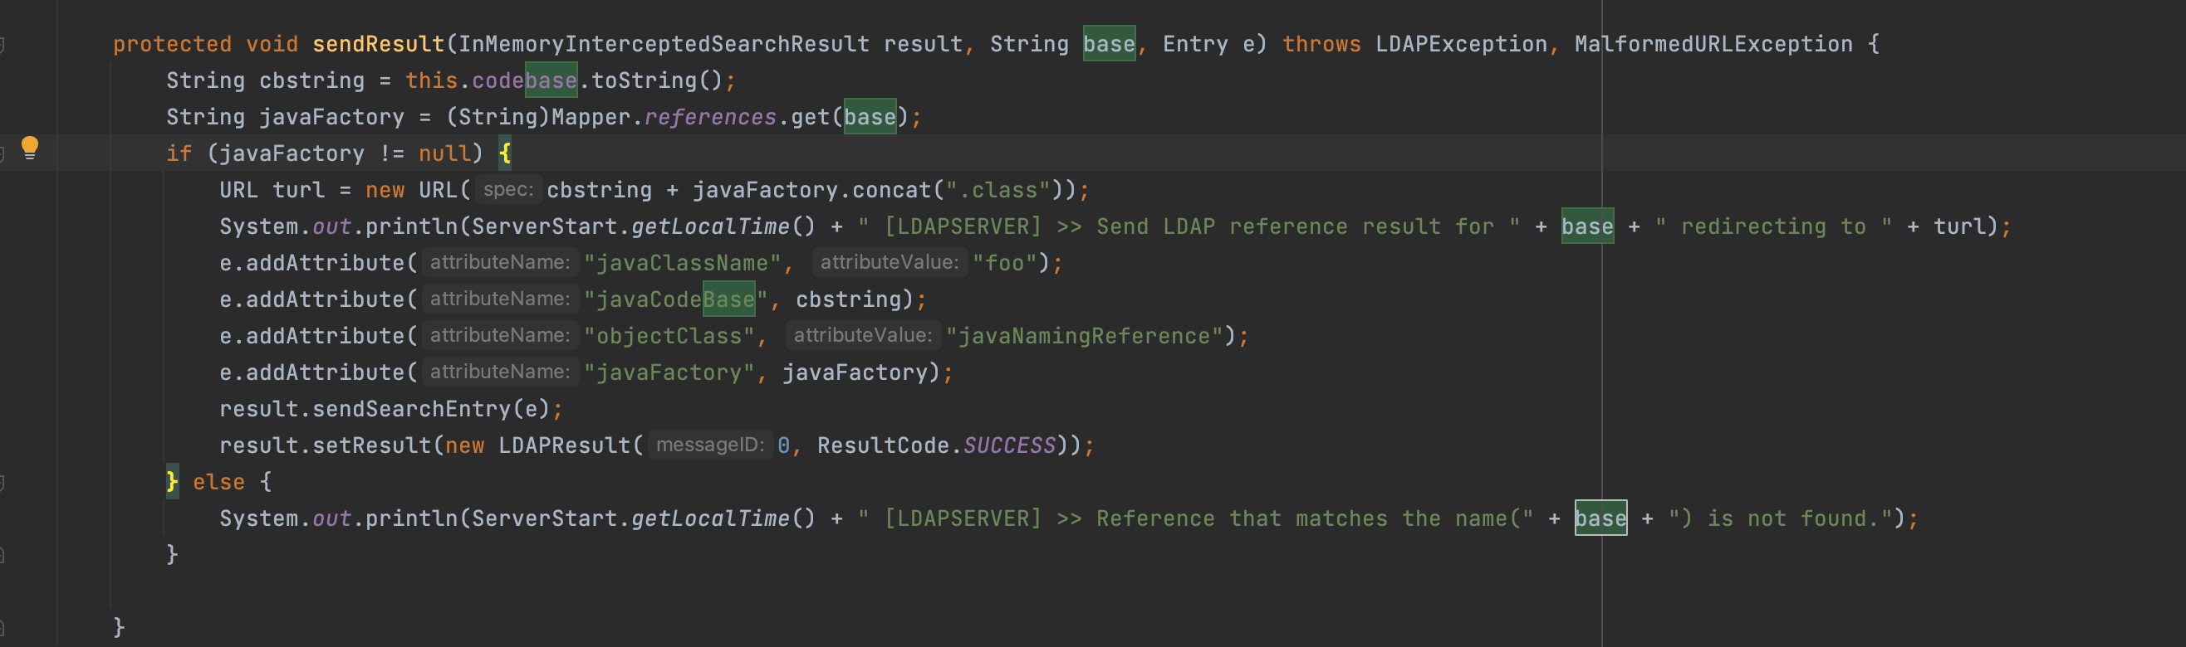Click cbstring in its String declaration
This screenshot has height=647, width=2186.
[x=311, y=80]
